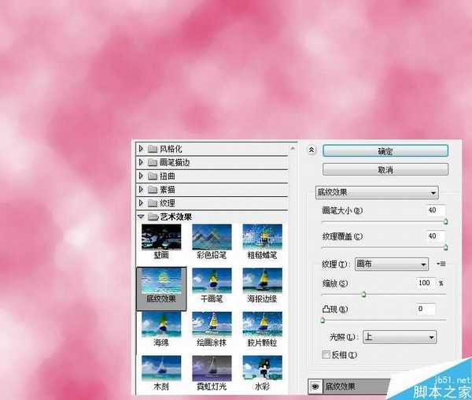The height and width of the screenshot is (400, 472).
Task: Expand the 画笔描边 filter folder
Action: point(141,162)
